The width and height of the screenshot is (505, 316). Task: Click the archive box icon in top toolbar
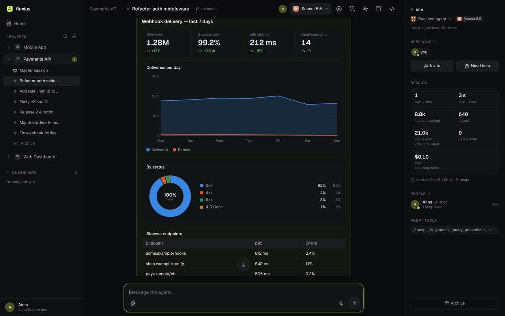coord(379,9)
